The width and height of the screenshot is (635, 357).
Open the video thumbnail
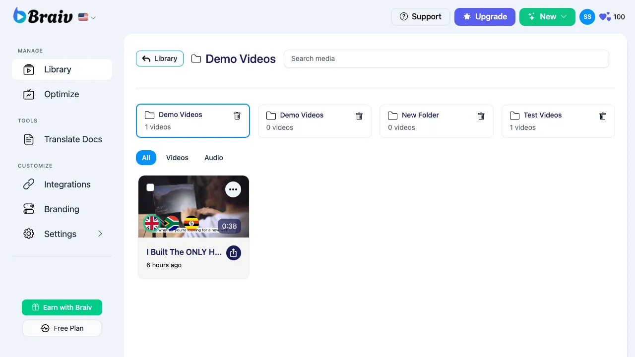[x=193, y=206]
